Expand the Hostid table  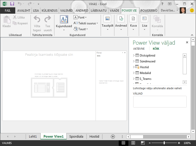[134, 67]
